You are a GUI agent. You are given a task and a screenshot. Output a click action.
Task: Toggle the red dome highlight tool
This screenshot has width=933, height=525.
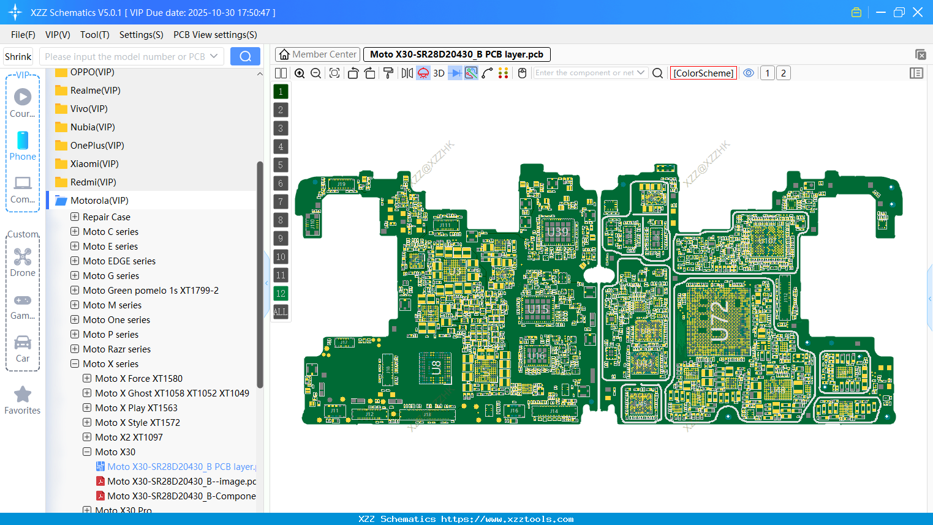[x=423, y=73]
